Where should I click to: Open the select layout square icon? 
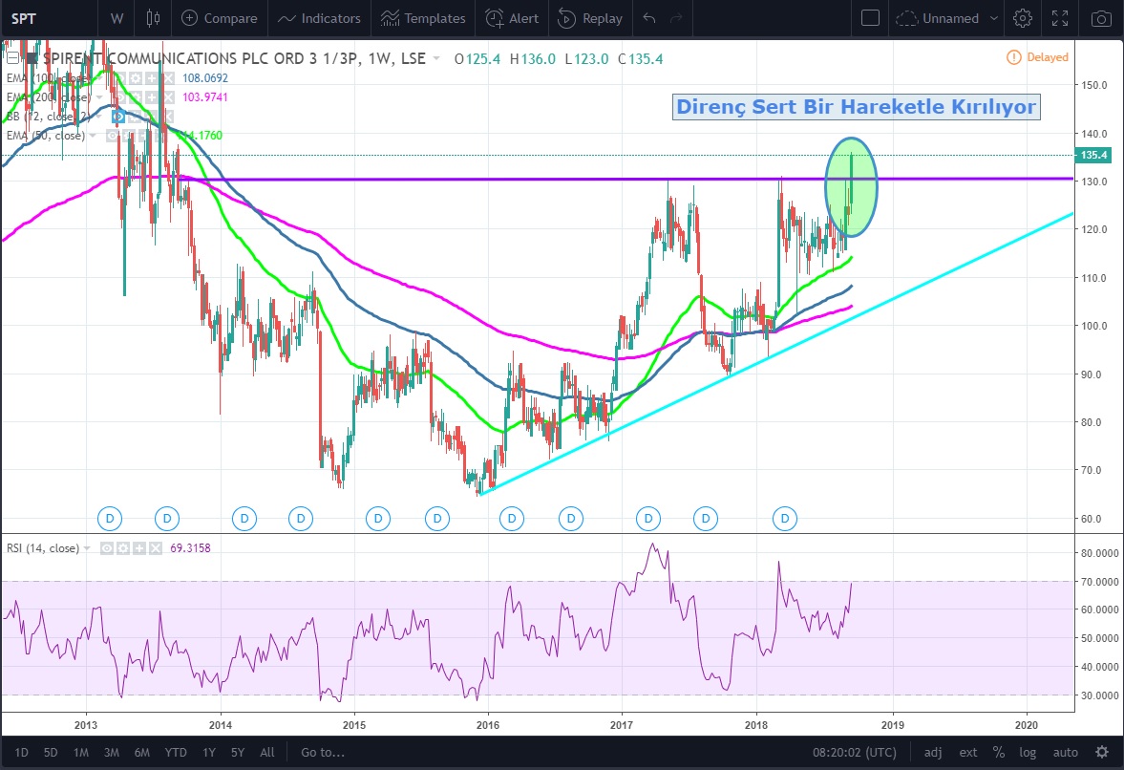(x=870, y=18)
